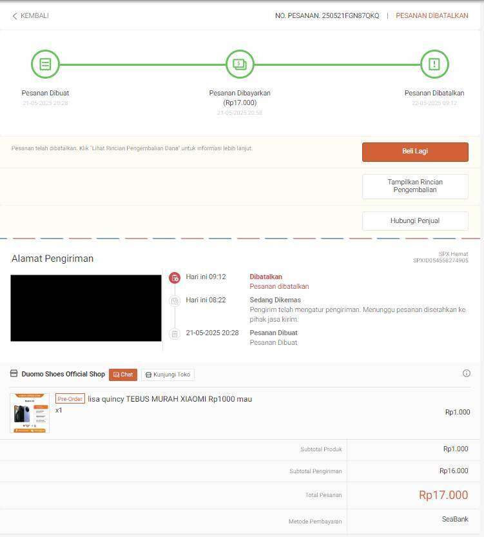This screenshot has width=484, height=537.
Task: Click the Sedang Dikemas tracking icon
Action: coord(175,301)
